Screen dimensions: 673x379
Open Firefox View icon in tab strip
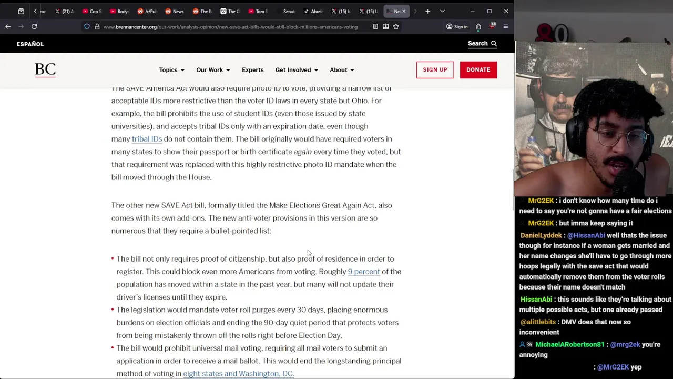point(21,11)
